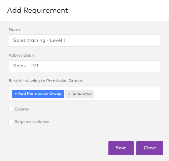Screen dimensions: 169x161
Task: Click the Sales training - Level 1 text
Action: pyautogui.click(x=39, y=40)
